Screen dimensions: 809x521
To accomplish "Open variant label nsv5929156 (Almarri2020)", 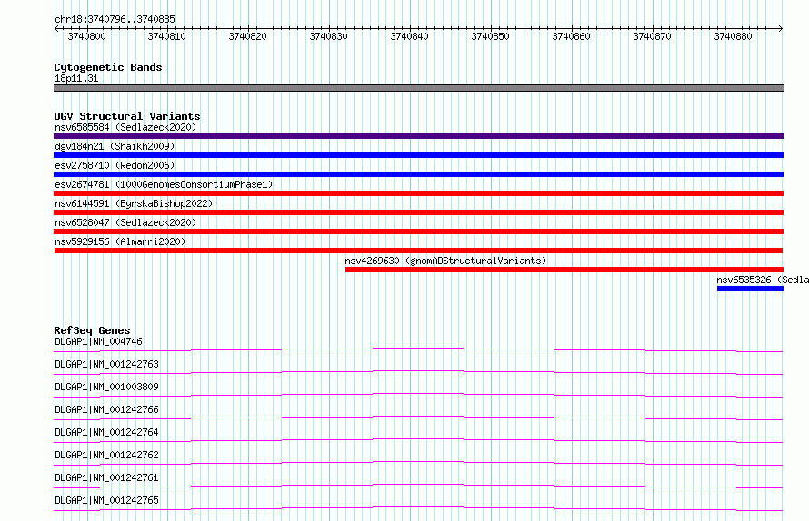I will [x=120, y=241].
